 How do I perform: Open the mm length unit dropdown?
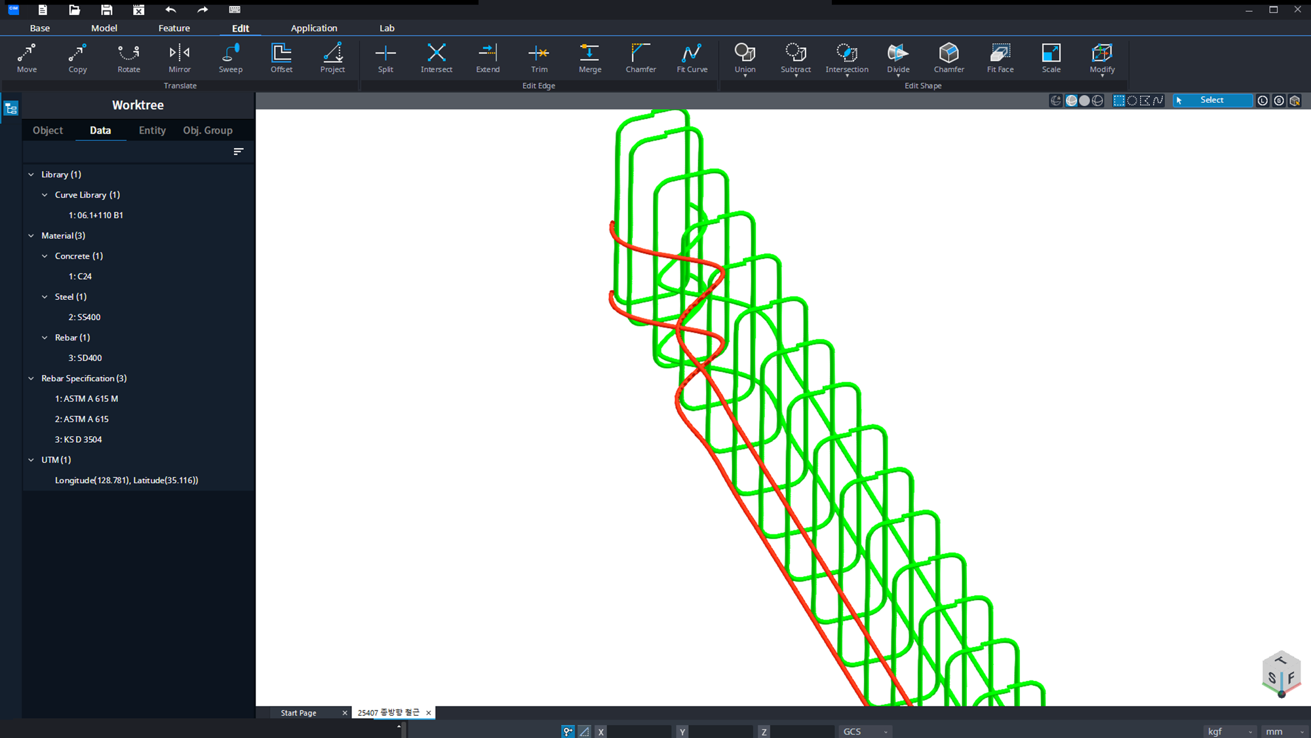point(1285,731)
